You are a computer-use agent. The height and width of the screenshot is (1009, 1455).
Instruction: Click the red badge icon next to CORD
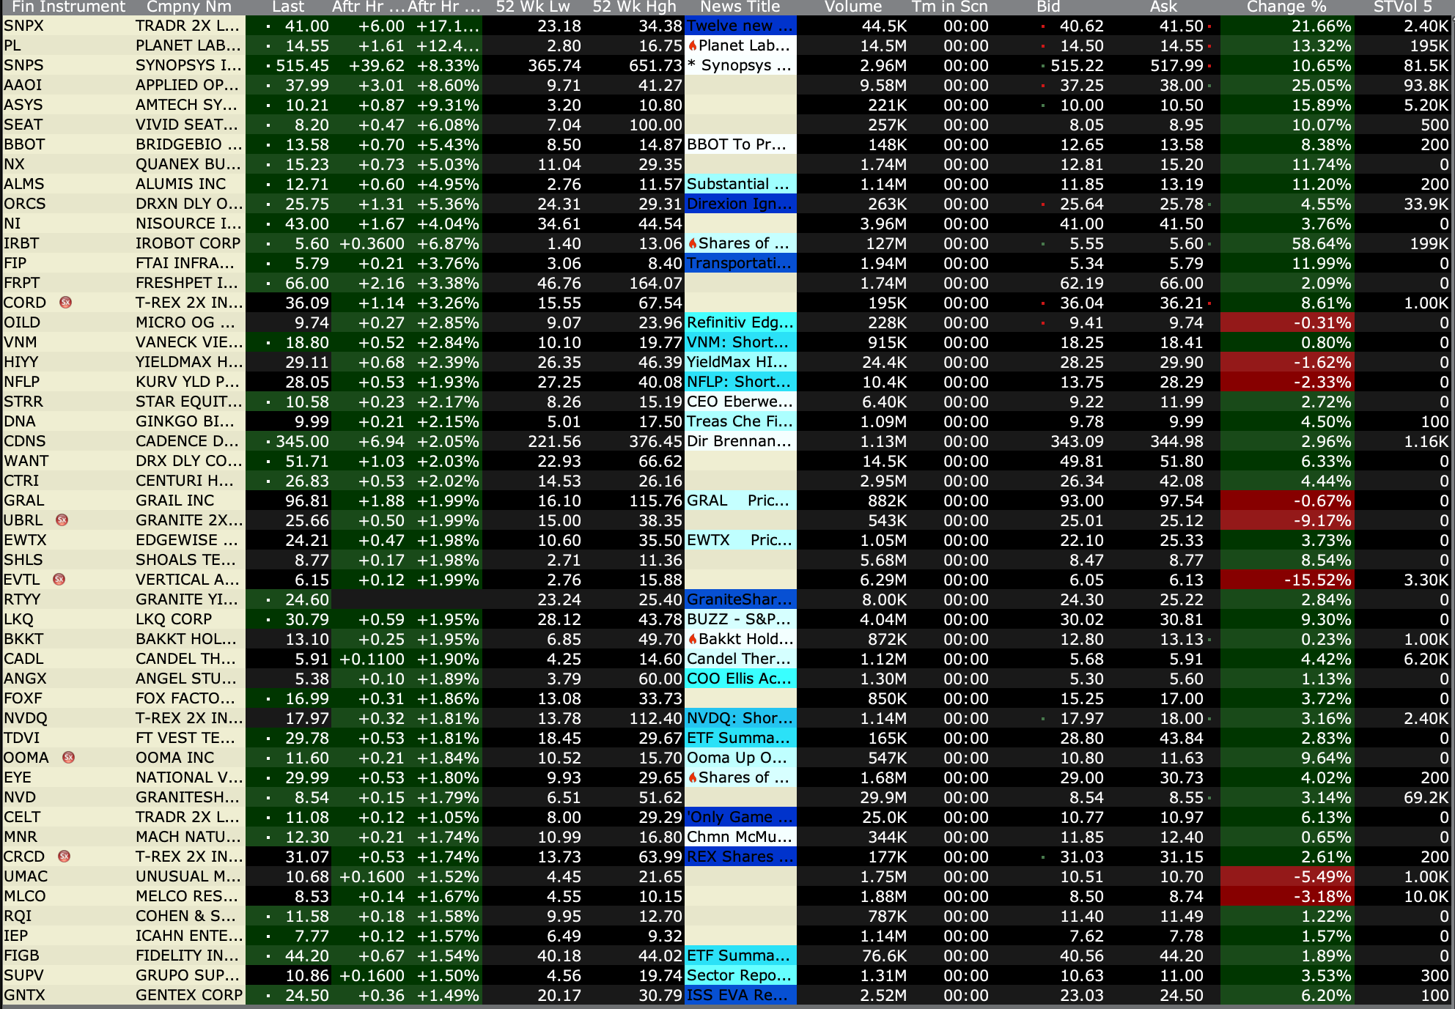coord(65,303)
